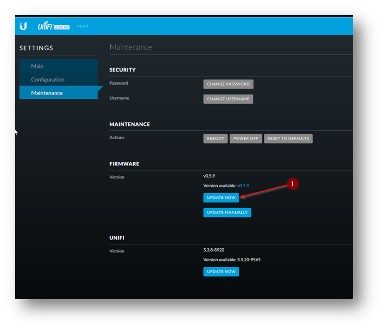Click the Power Off button

[x=246, y=138]
